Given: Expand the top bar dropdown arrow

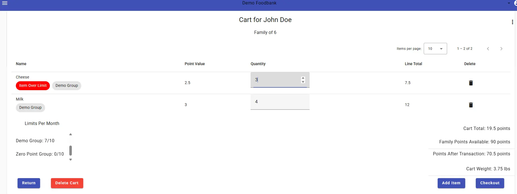Looking at the screenshot, I should (509, 3).
